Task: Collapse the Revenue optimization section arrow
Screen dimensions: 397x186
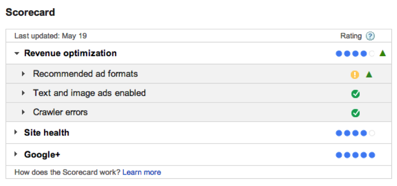Action: click(17, 54)
